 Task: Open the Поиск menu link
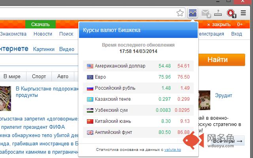66,34
